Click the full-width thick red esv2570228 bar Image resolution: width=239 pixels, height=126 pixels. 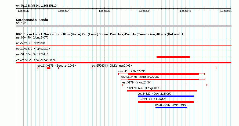point(124,63)
